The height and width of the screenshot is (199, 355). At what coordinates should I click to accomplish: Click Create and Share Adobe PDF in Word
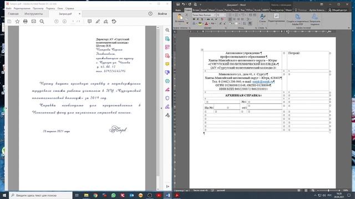pyautogui.click(x=297, y=19)
